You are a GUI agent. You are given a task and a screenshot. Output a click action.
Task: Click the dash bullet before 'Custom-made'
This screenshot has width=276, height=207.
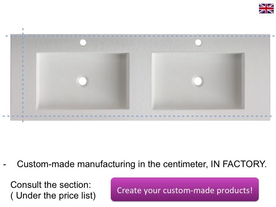(5, 164)
